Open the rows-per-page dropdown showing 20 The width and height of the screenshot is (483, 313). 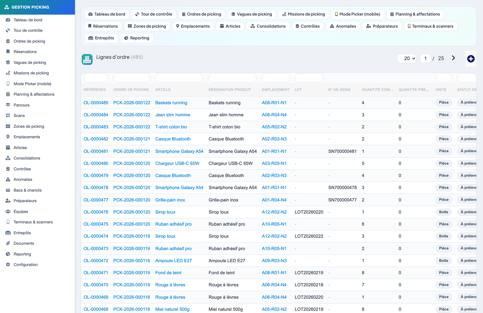tap(407, 58)
